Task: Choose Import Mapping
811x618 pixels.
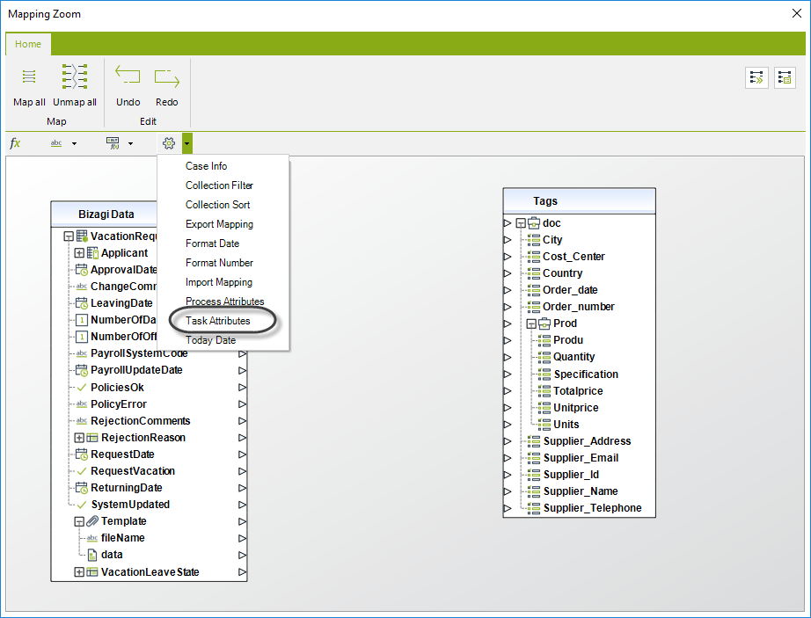Action: click(219, 282)
